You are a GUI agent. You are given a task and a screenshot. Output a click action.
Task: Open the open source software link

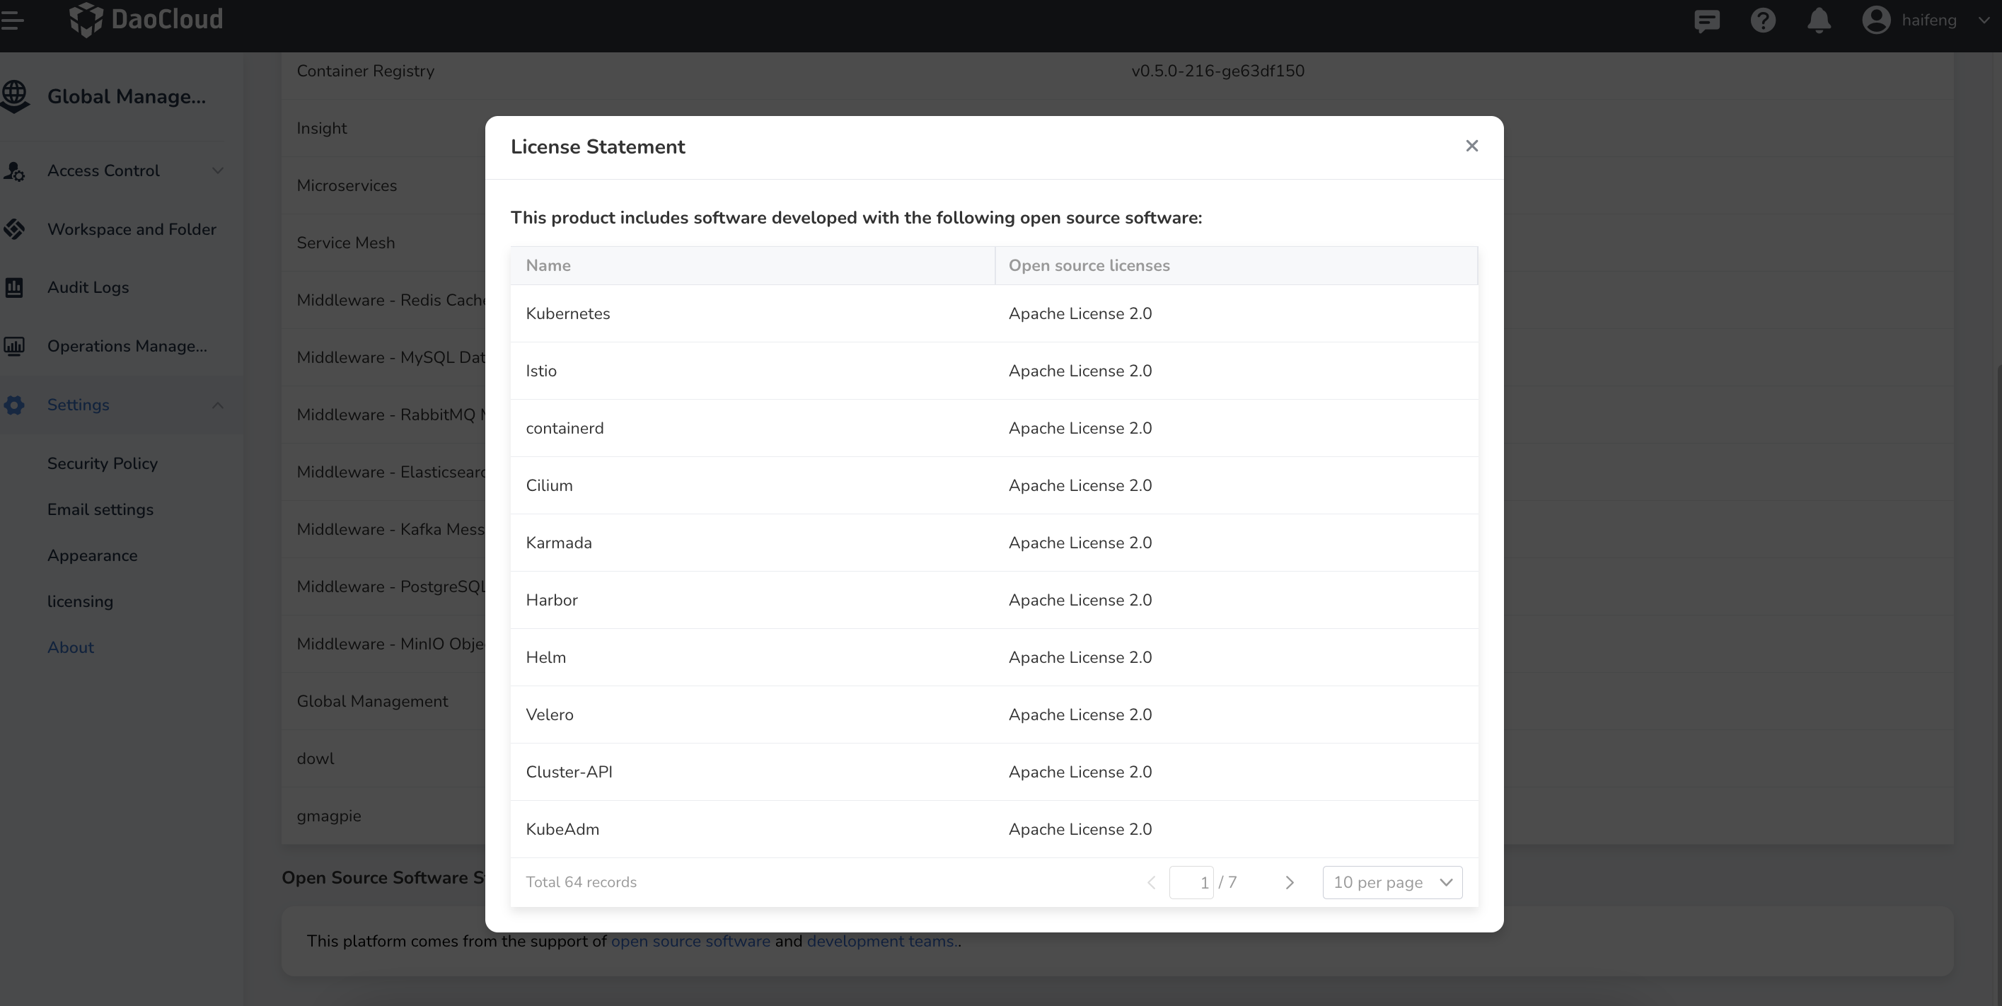pos(690,942)
